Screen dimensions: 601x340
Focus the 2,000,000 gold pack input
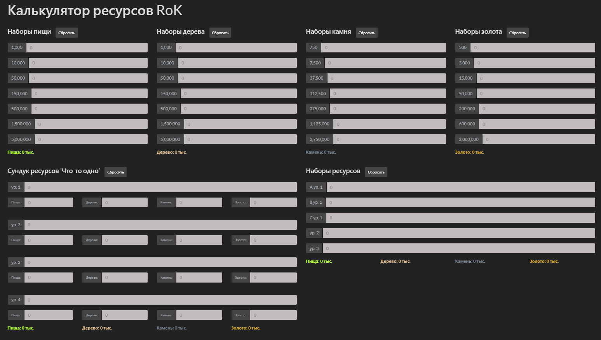[x=539, y=139]
